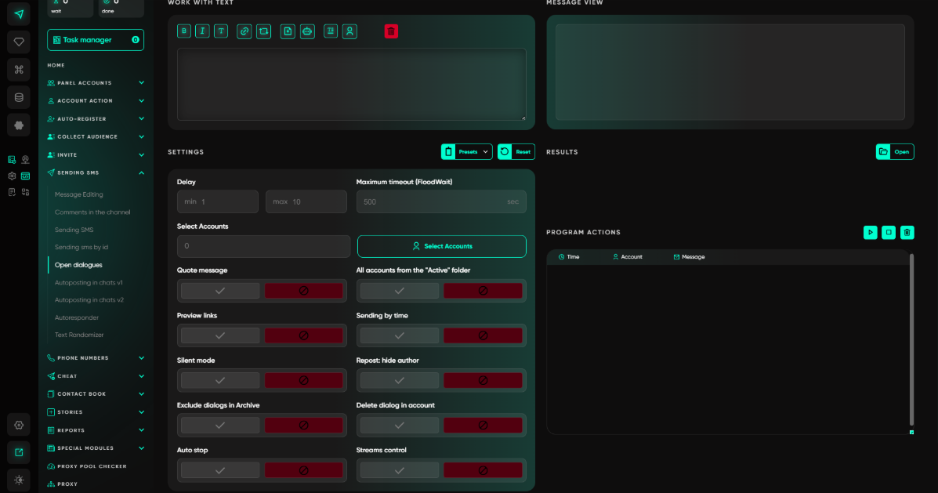Click the settings gear in bottom left rail
Image resolution: width=938 pixels, height=493 pixels.
click(19, 425)
